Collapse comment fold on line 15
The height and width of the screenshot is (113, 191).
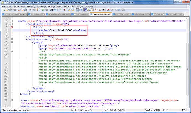(12, 51)
